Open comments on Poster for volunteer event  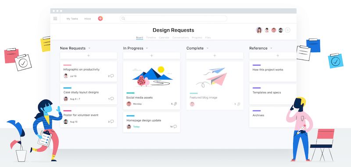(112, 121)
